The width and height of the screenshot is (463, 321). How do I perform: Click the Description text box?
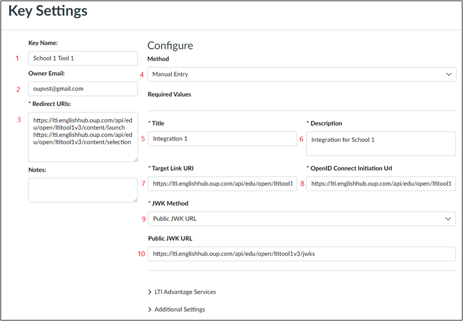click(381, 144)
